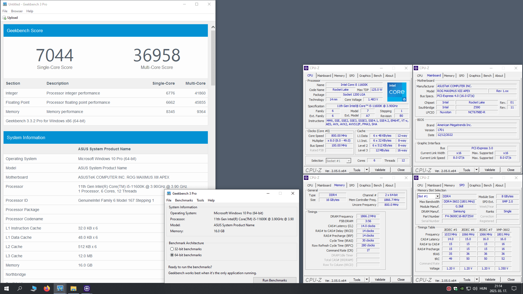Viewport: 523px width, 294px height.
Task: Click the Core Voltage value 1.483 V
Action: [373, 100]
